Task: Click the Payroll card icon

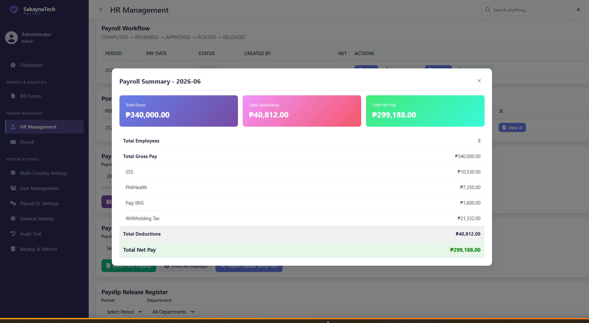Action: [x=13, y=142]
